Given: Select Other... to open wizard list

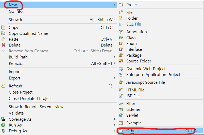Looking at the screenshot, I should click(133, 130).
